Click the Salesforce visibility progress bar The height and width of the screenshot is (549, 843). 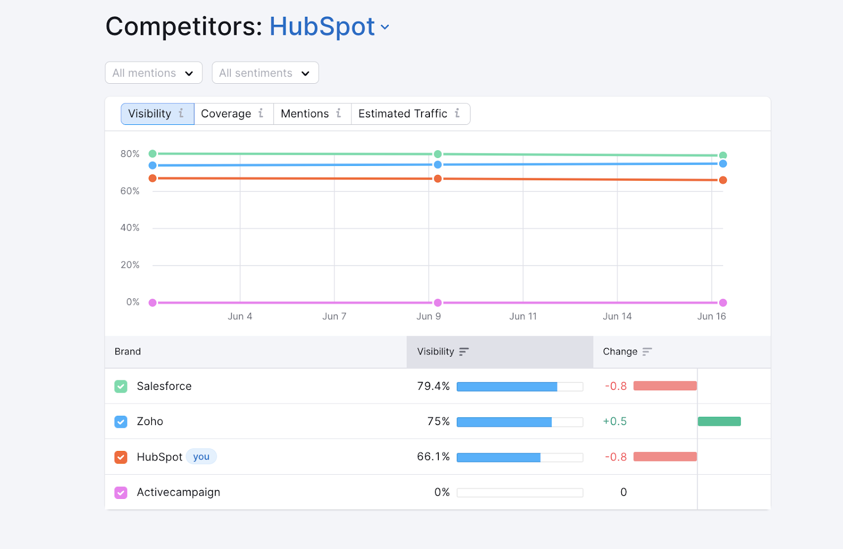pos(519,387)
